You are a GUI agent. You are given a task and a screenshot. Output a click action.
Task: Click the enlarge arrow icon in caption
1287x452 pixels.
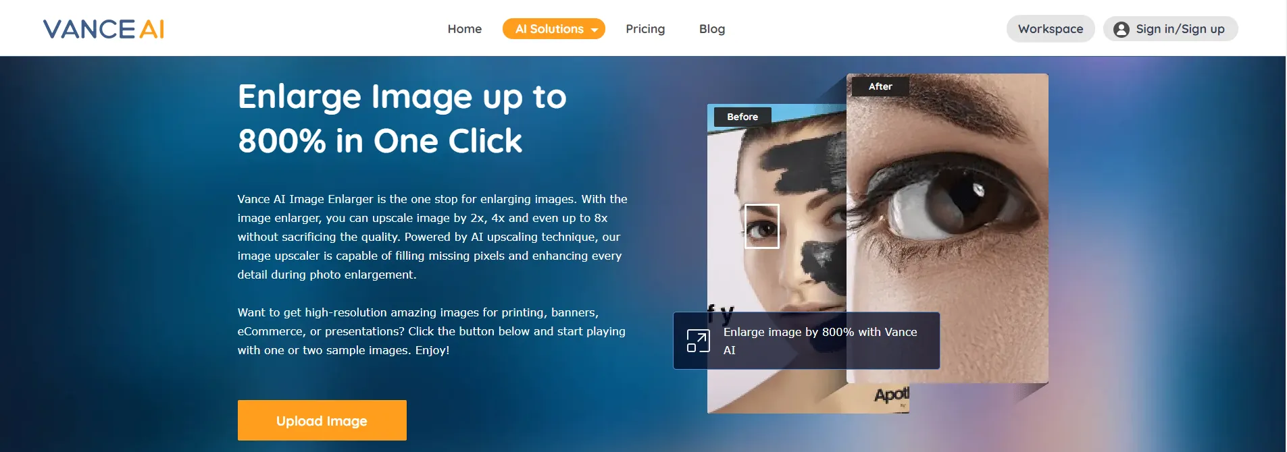(x=698, y=341)
